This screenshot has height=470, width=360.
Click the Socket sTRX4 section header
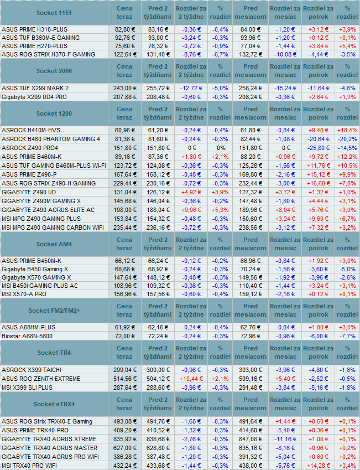(x=54, y=404)
